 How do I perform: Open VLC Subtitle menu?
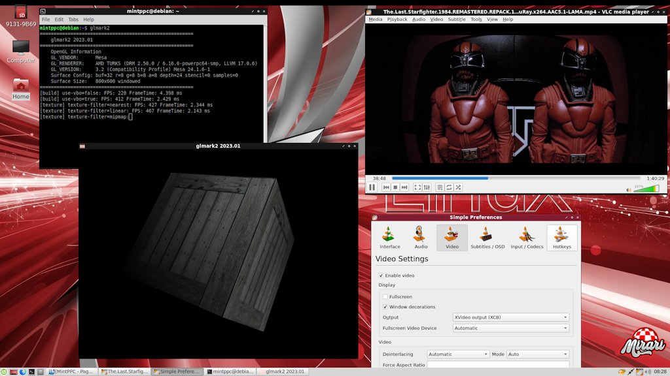[456, 19]
